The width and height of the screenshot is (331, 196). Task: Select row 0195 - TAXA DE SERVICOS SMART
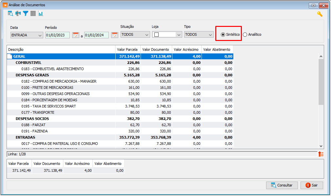coord(120,106)
